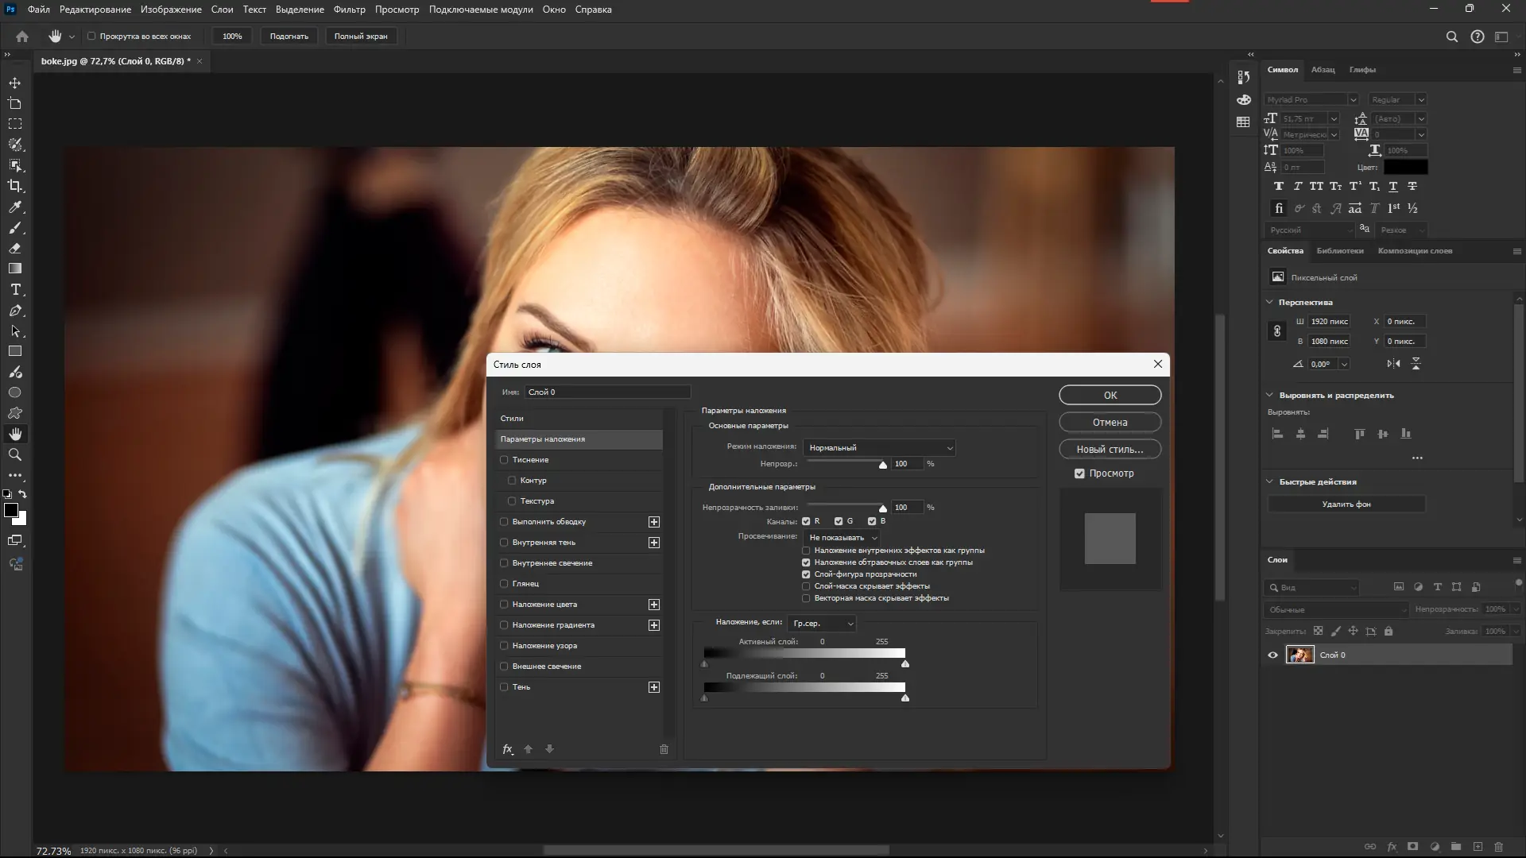1526x858 pixels.
Task: Click the Новый стиль... button
Action: pyautogui.click(x=1110, y=450)
